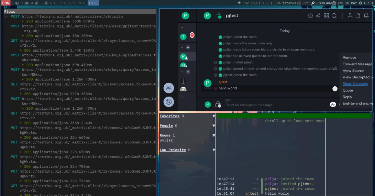Search the room with magnifier icon
This screenshot has height=196, width=375.
tap(334, 16)
